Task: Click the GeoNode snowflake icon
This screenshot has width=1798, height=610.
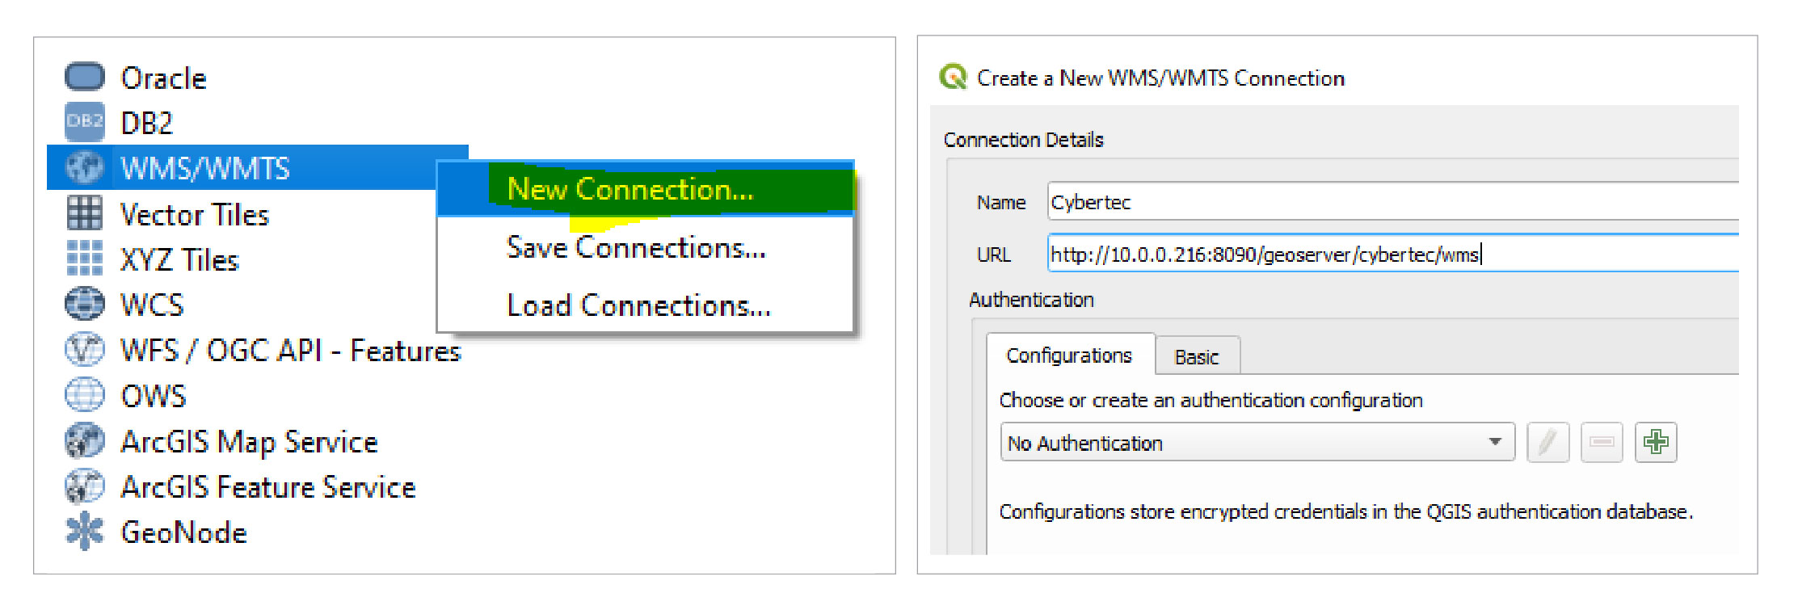Action: tap(84, 532)
